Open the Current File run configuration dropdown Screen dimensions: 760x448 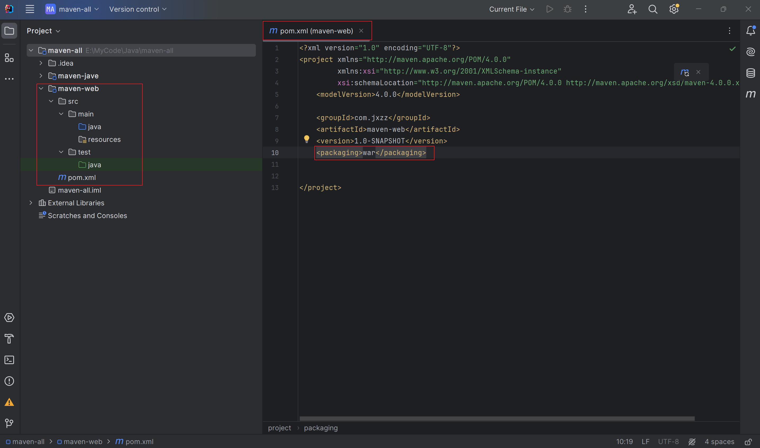coord(511,9)
